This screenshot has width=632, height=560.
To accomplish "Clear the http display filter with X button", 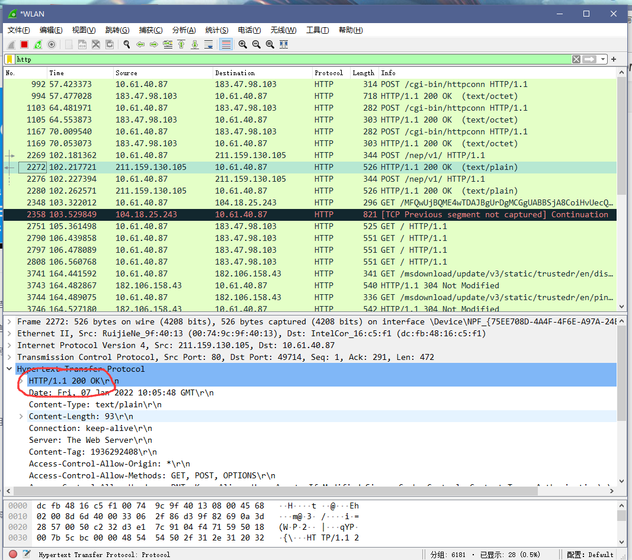I will (578, 59).
